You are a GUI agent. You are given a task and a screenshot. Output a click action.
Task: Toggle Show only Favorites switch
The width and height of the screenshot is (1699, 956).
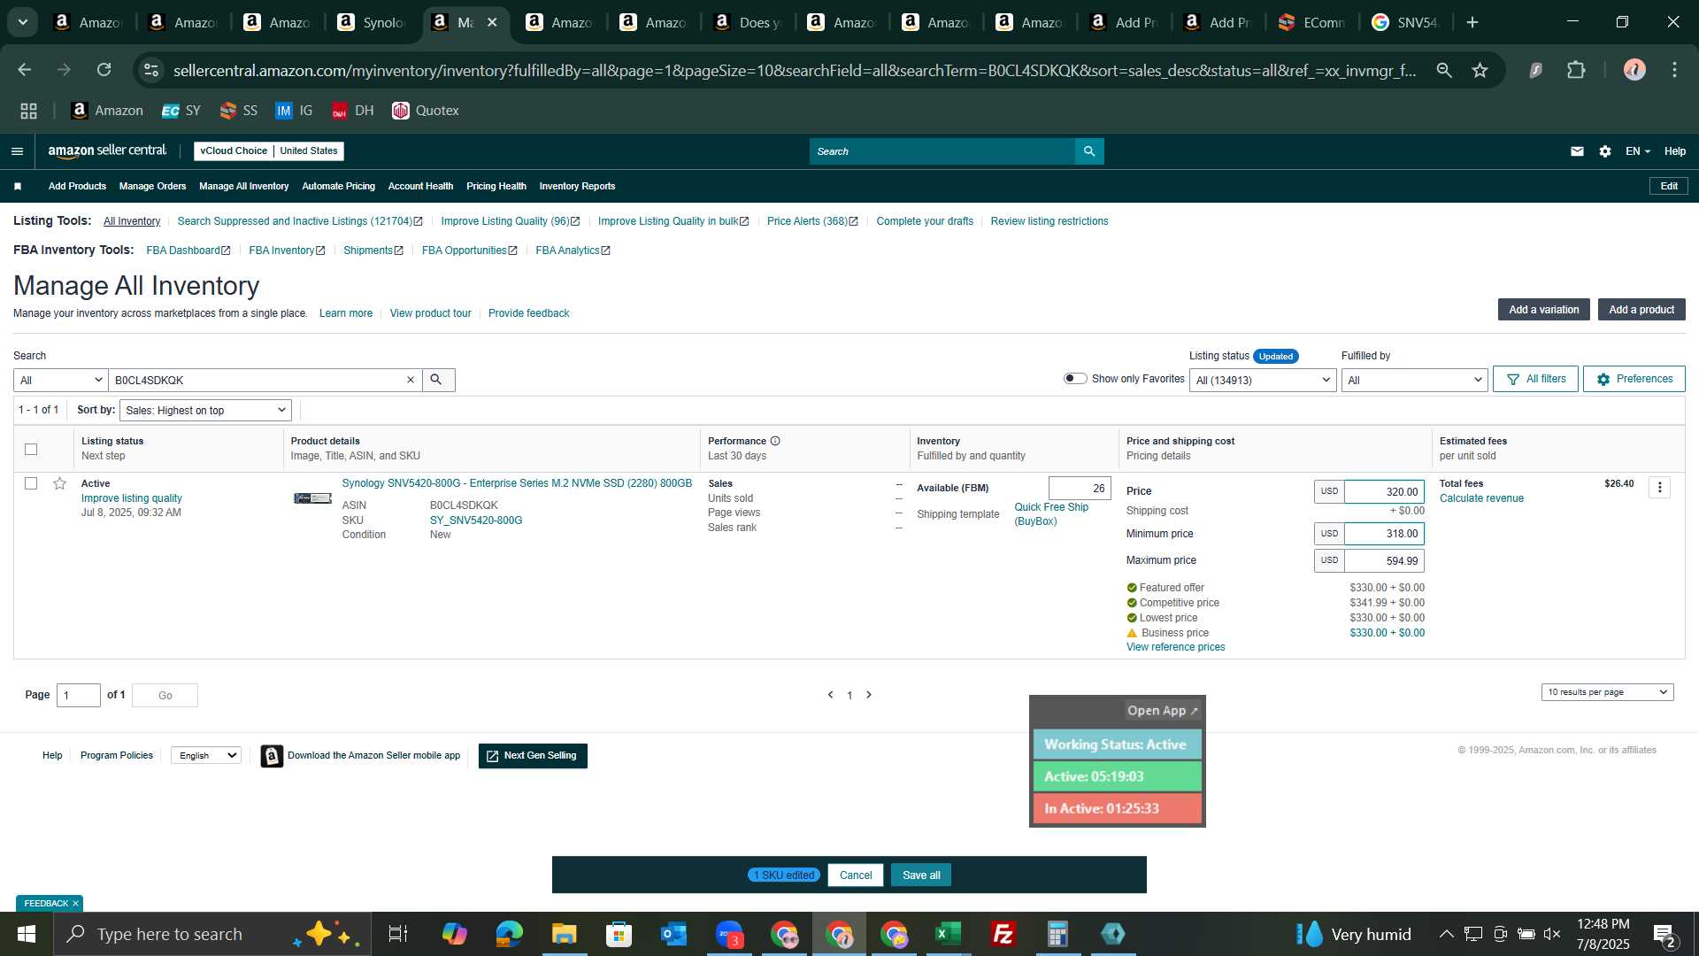pos(1075,379)
